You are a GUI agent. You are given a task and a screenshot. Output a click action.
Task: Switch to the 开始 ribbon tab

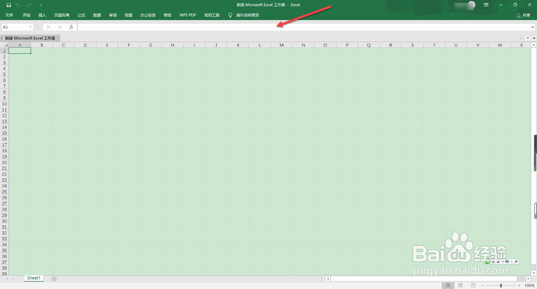[x=27, y=15]
